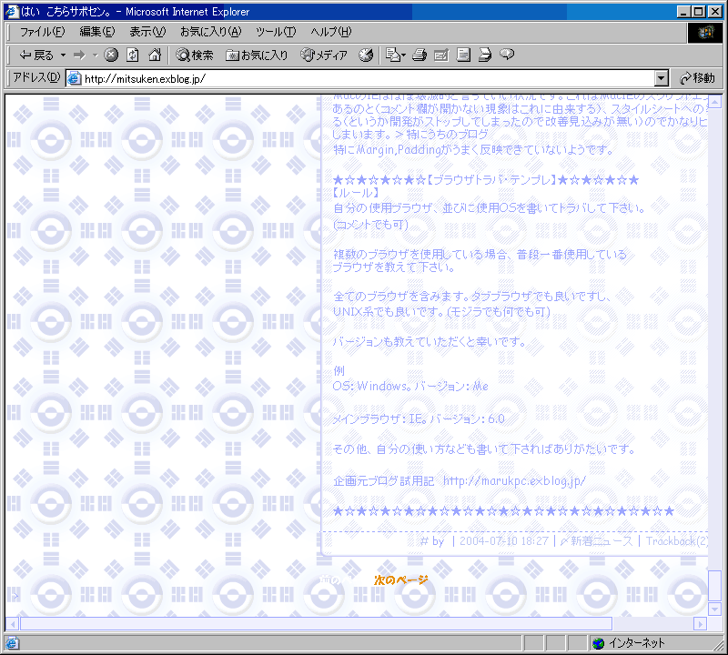Click the page icon in the address bar
Image resolution: width=728 pixels, height=655 pixels.
click(x=75, y=78)
